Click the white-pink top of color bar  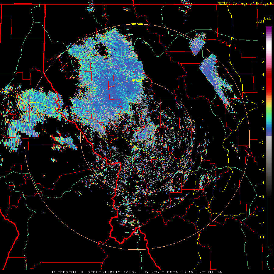click(x=269, y=45)
